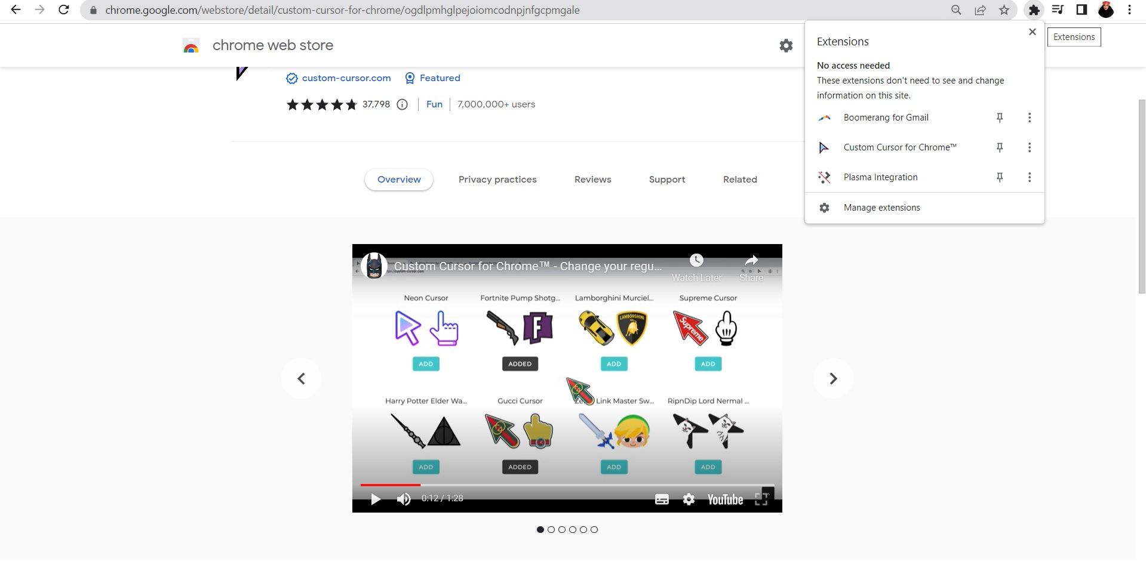Click the Chrome Web Store logo
The image size is (1146, 583).
point(191,46)
